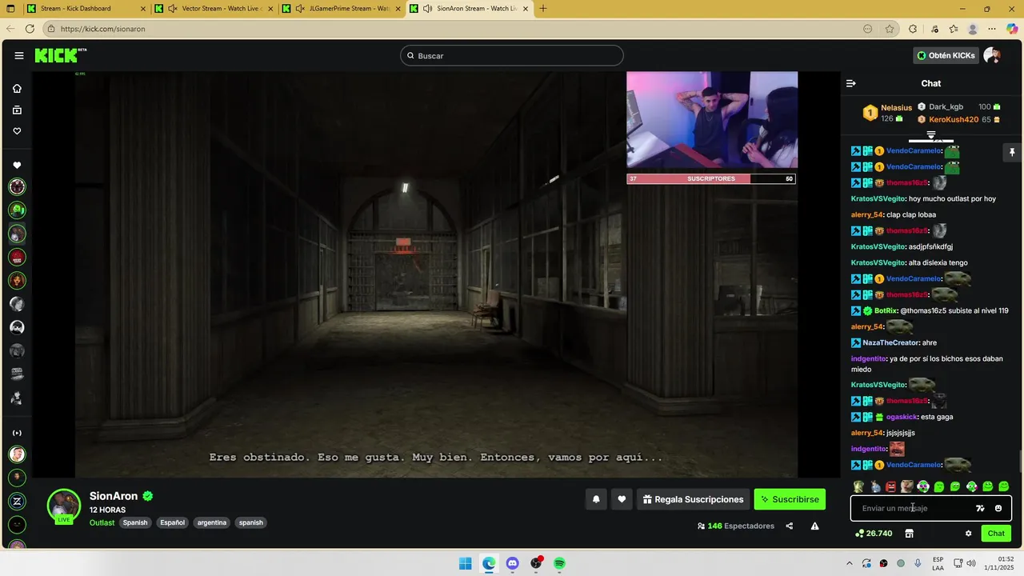
Task: Open the recommended live broadcast icon in sidebar
Action: (x=17, y=433)
